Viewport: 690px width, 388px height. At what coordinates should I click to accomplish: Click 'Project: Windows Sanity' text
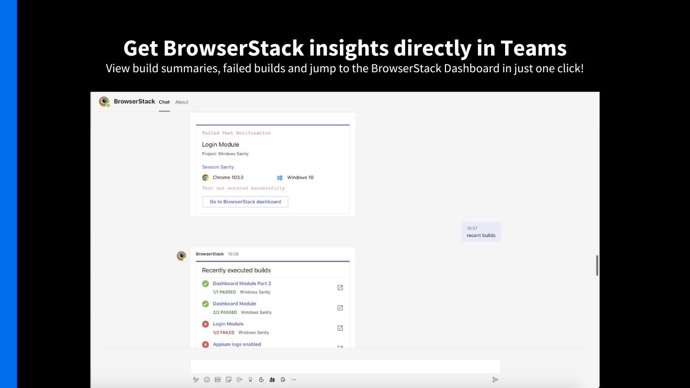coord(225,154)
